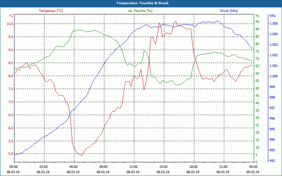The image size is (282, 176).
Task: Click '65' on the green humidity axis
Action: tap(257, 66)
